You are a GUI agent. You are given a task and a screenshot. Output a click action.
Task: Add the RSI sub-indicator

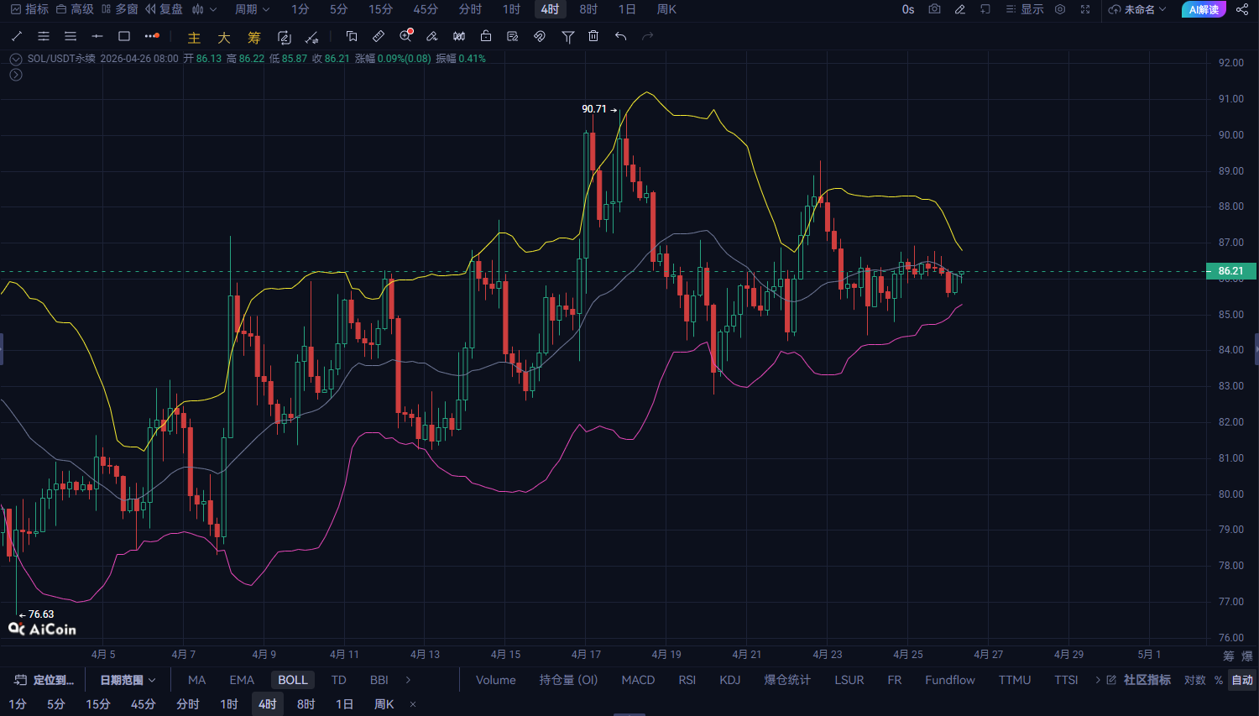tap(687, 680)
